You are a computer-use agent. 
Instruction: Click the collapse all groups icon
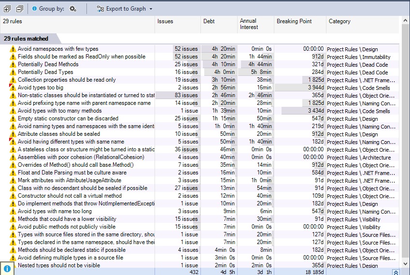(x=20, y=9)
